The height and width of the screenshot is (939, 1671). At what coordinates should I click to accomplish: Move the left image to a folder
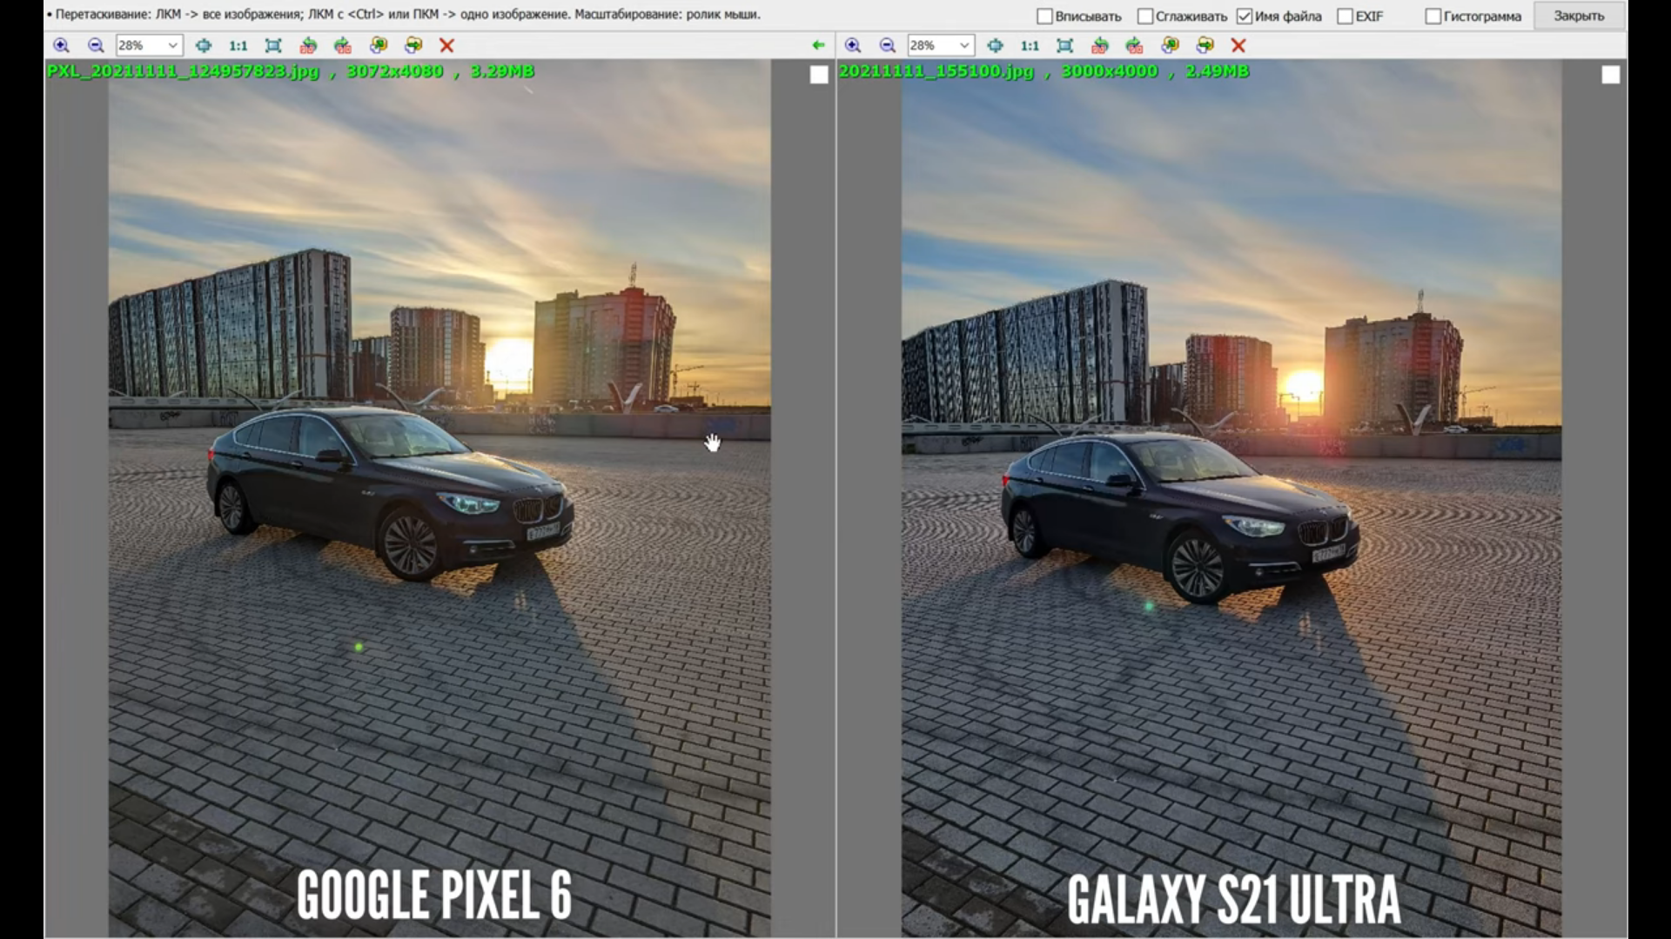[x=413, y=45]
